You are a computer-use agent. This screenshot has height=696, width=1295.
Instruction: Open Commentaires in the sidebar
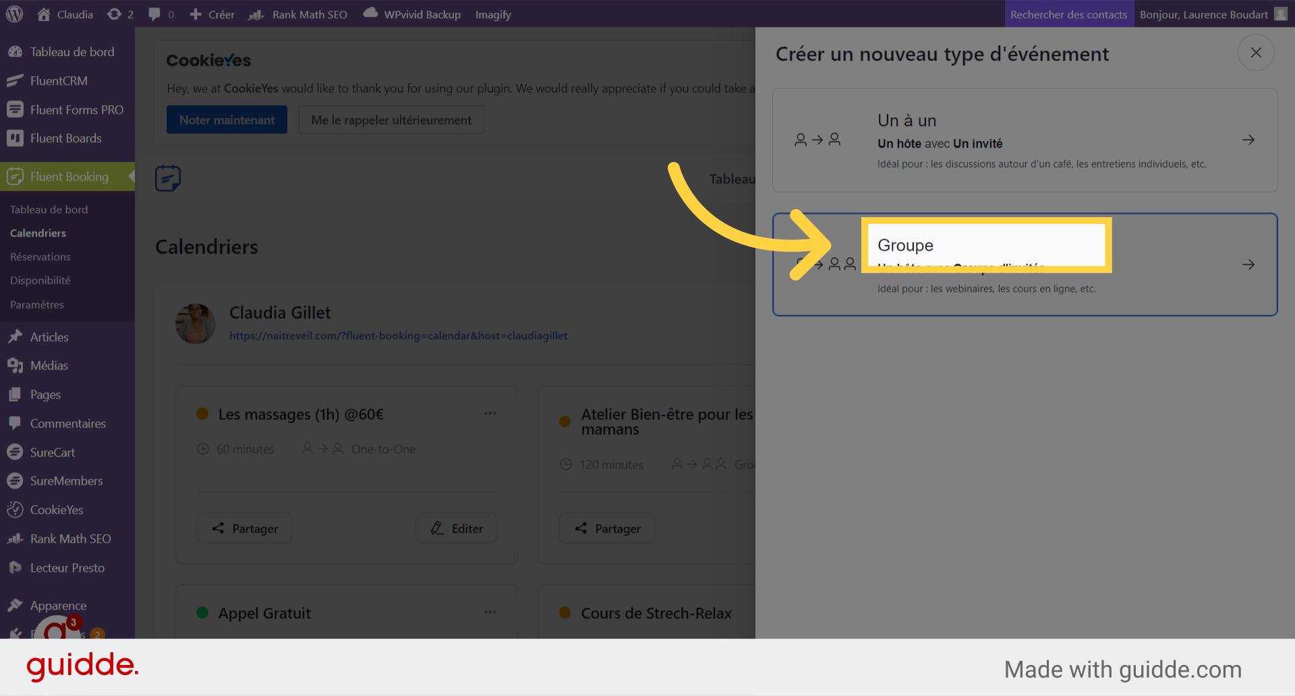[x=67, y=424]
